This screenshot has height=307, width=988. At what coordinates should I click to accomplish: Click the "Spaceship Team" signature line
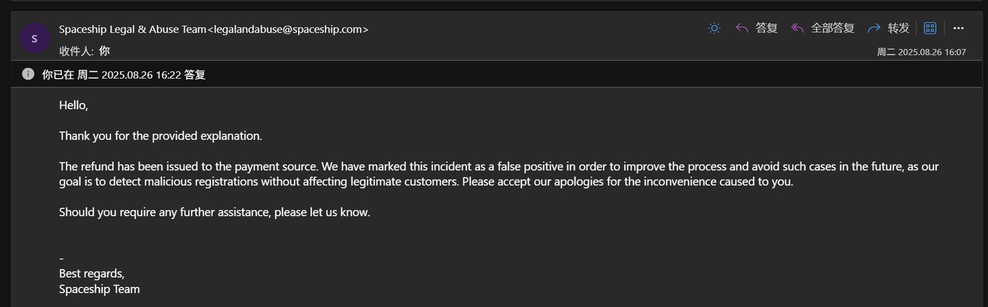click(99, 289)
